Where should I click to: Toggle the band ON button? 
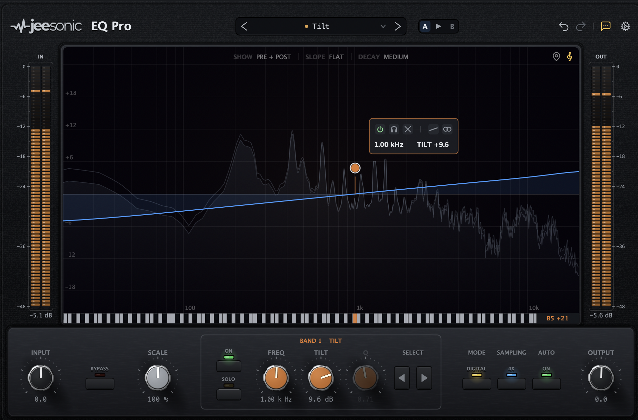[229, 366]
